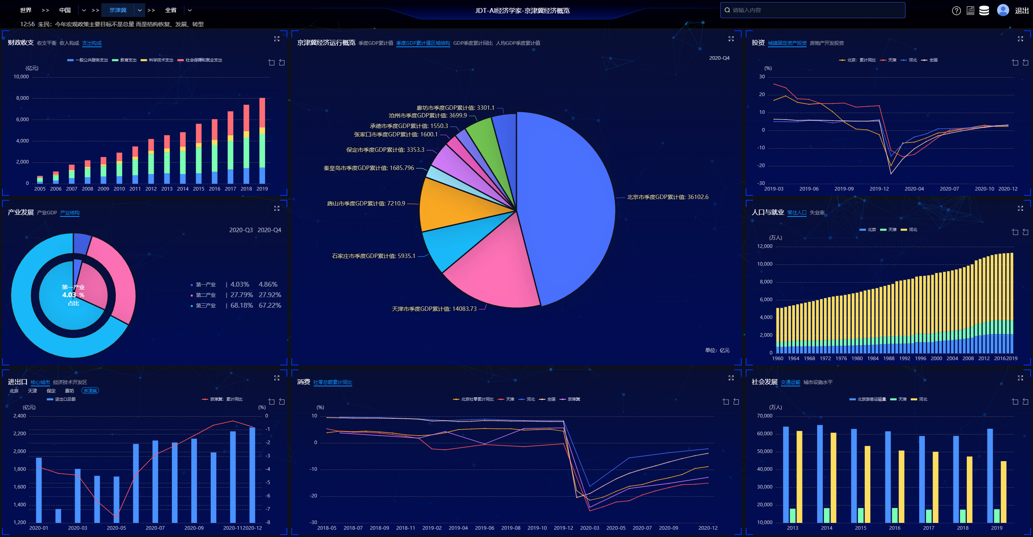
Task: Click the scrolling news headline about 朱民
Action: (x=121, y=25)
